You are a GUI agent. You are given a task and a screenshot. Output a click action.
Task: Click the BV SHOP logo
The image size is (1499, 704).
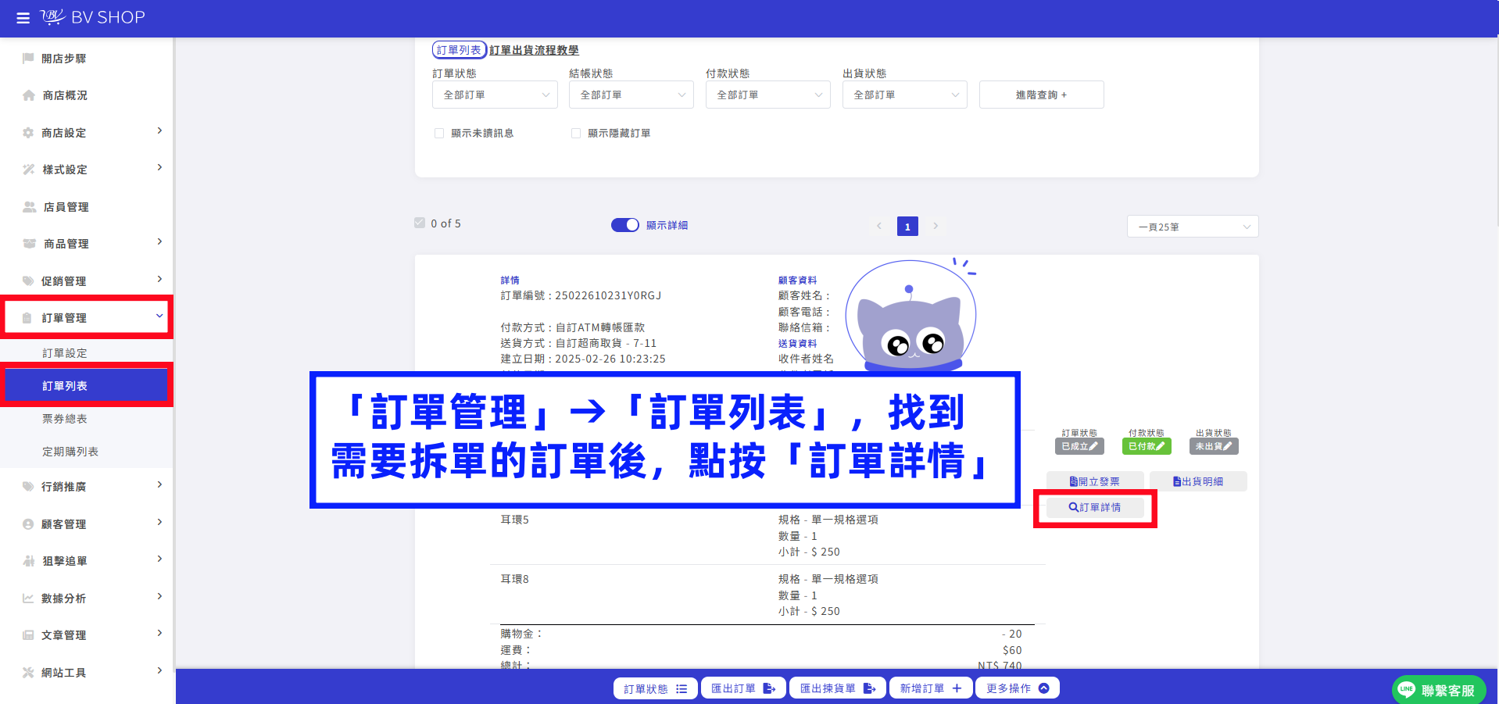coord(93,17)
